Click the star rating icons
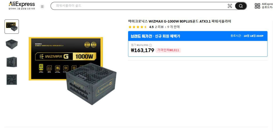The image size is (273, 132). coord(138,27)
